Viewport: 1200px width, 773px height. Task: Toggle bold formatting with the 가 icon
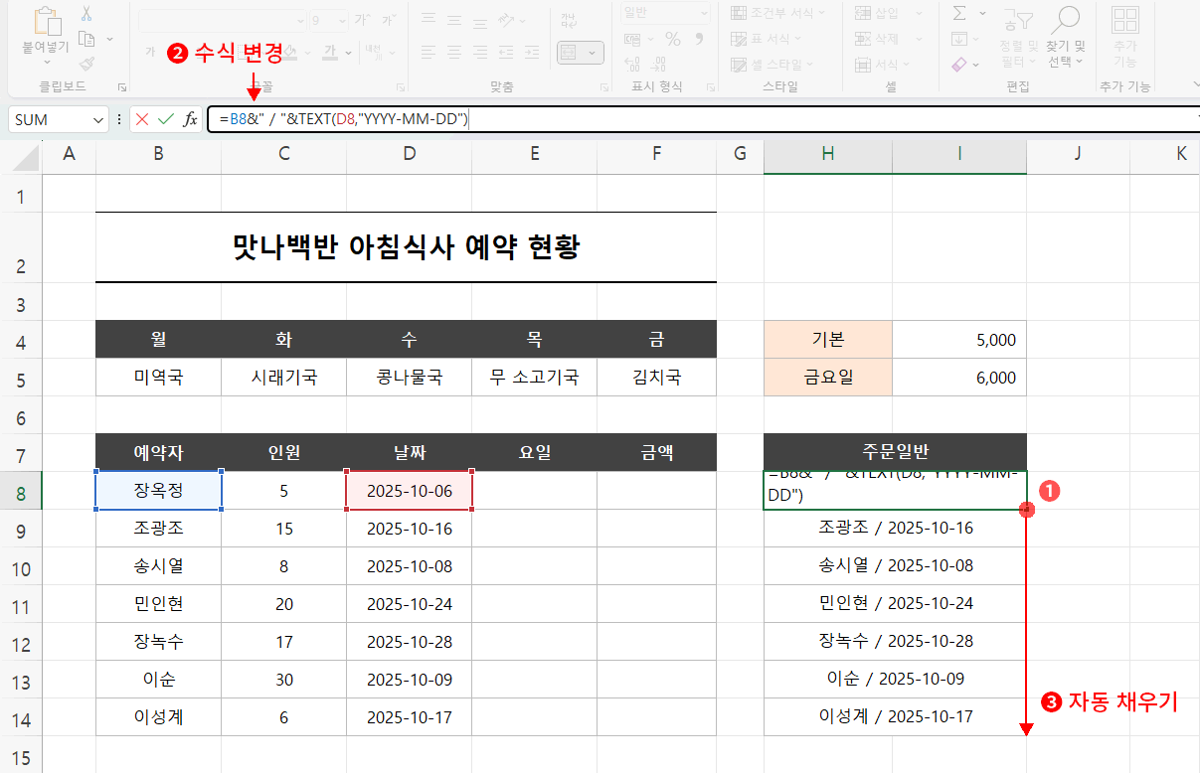[152, 51]
